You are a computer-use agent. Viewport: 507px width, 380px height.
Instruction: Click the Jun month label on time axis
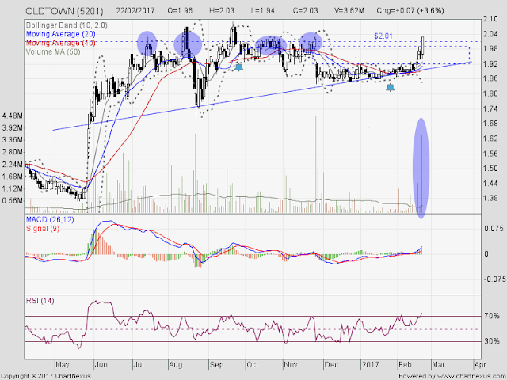pos(101,365)
